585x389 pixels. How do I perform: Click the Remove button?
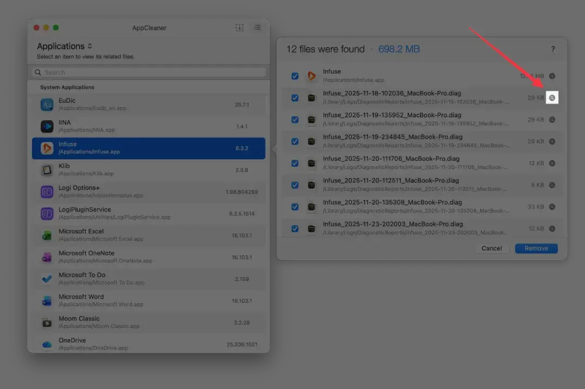[536, 248]
